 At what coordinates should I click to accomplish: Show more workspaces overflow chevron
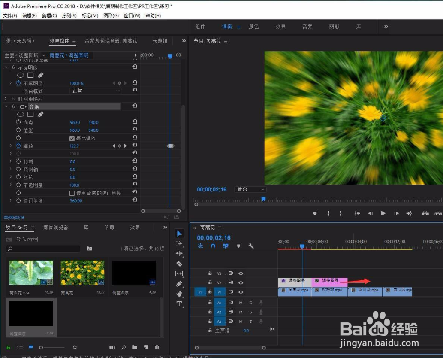[386, 27]
